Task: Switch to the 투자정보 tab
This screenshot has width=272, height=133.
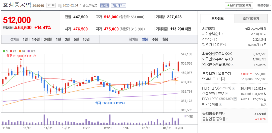Action: [217, 18]
